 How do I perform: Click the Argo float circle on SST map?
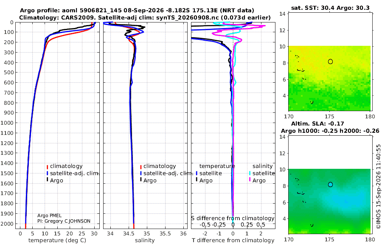point(330,61)
